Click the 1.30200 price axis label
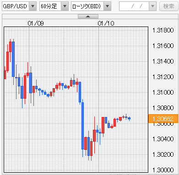The width and height of the screenshot is (179, 175). pyautogui.click(x=163, y=154)
